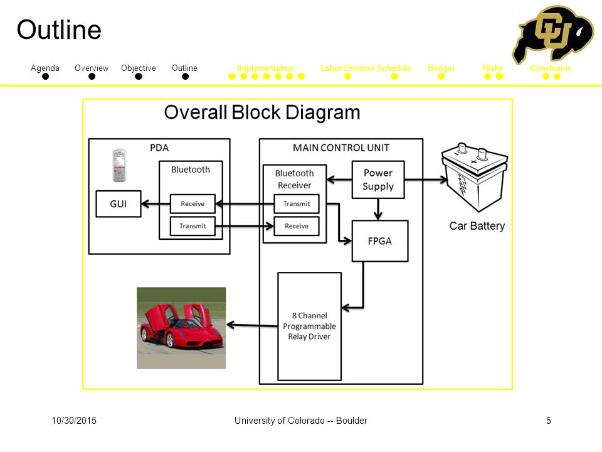This screenshot has width=602, height=452.
Task: Click University of Colorado -- Boulder footer
Action: [x=301, y=421]
